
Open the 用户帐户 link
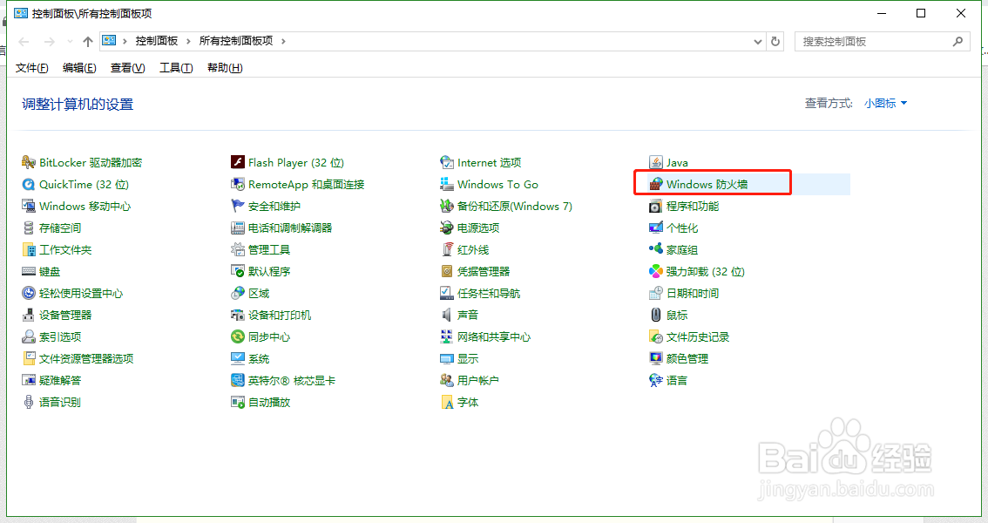(477, 381)
